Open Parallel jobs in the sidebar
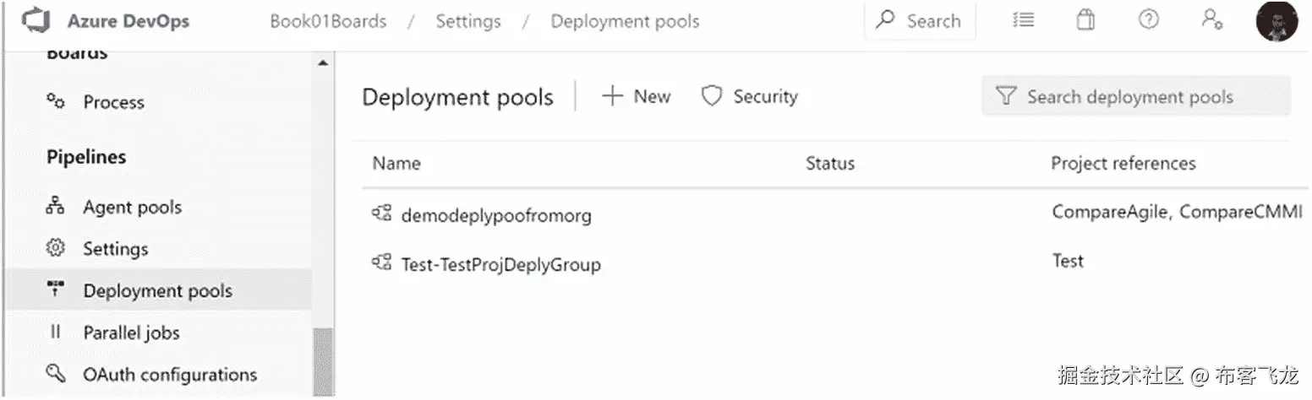This screenshot has width=1312, height=400. [131, 332]
